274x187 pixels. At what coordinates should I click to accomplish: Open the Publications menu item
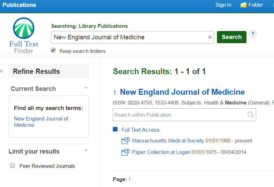coord(19,5)
